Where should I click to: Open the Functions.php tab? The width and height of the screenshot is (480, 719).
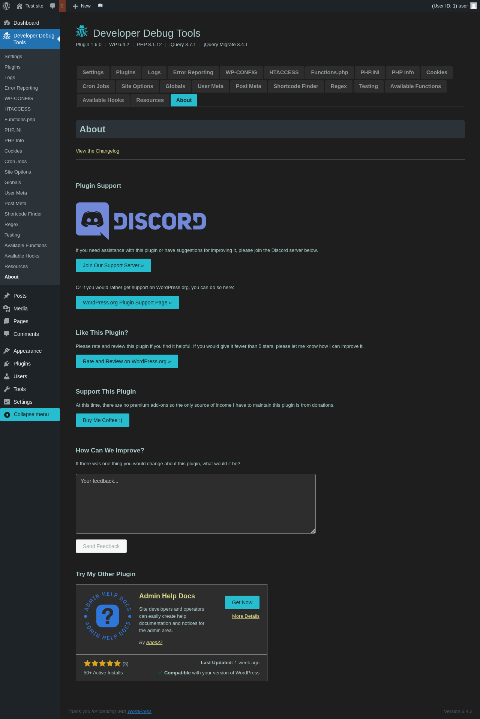[330, 72]
